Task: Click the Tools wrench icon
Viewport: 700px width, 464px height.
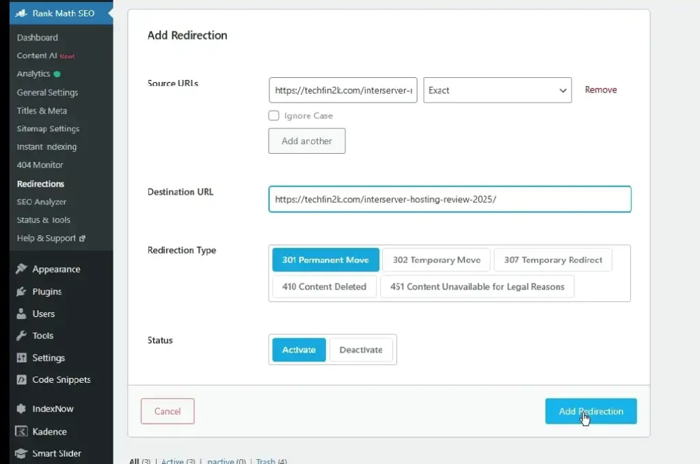Action: pos(21,336)
